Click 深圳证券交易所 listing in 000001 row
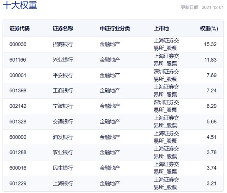 166,75
